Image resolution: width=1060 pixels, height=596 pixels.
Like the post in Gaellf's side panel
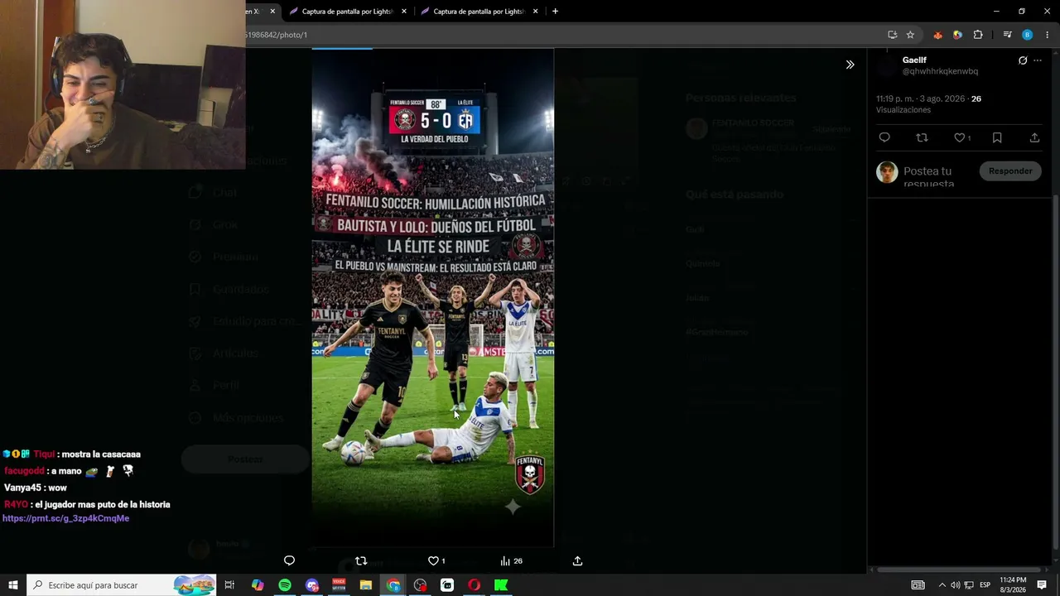961,137
